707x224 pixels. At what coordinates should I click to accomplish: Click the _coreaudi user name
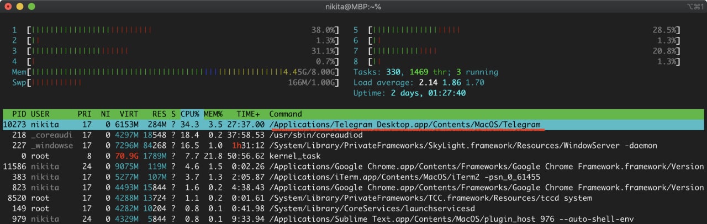(51, 136)
